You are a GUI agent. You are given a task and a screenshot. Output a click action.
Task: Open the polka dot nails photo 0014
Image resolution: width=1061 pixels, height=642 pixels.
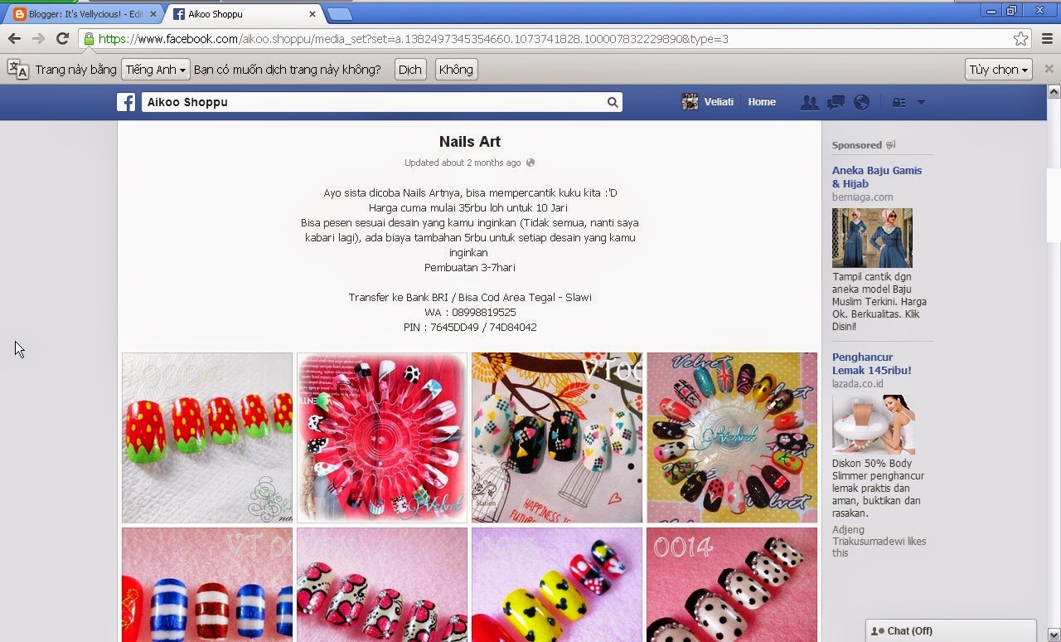pyautogui.click(x=732, y=585)
